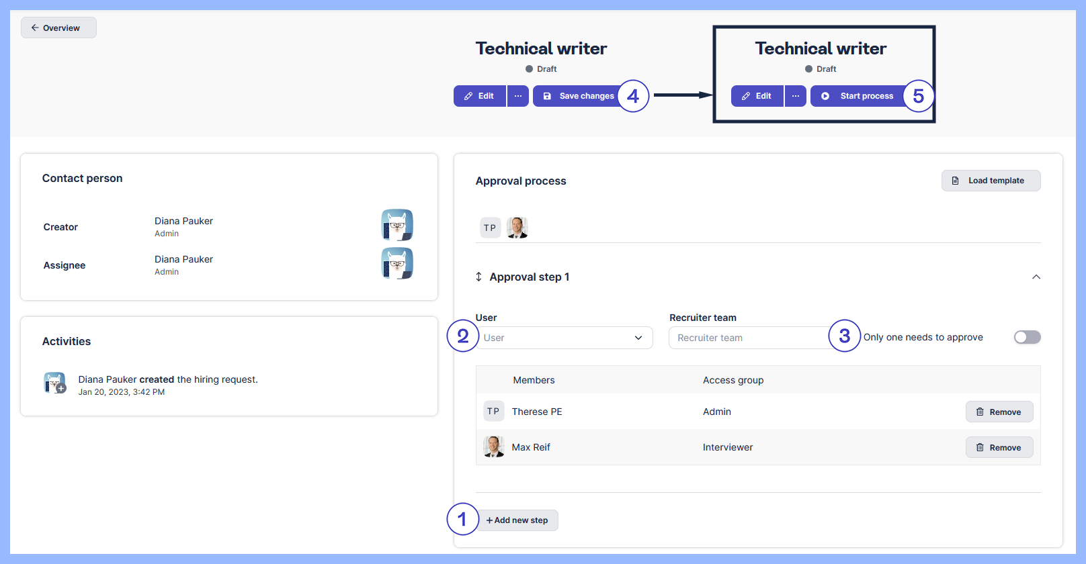1086x564 pixels.
Task: Open the more options menu next to Save changes
Action: tap(518, 96)
